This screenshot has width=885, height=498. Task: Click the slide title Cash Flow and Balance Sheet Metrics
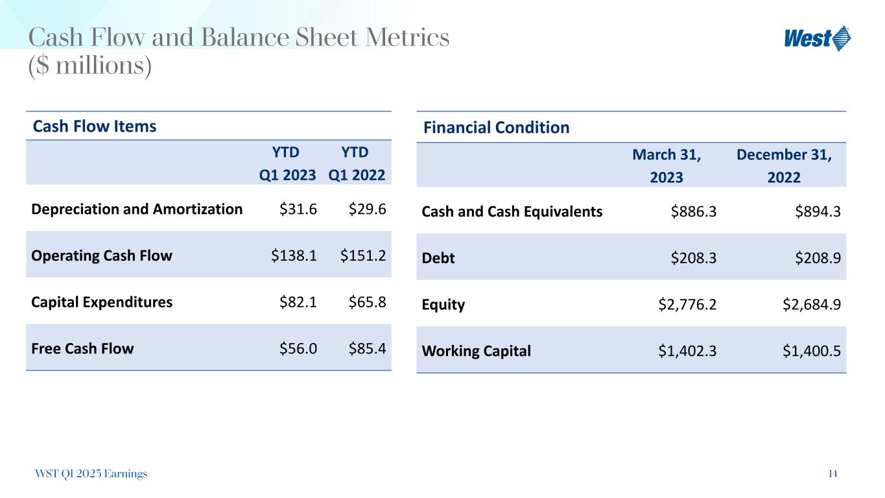(x=239, y=38)
